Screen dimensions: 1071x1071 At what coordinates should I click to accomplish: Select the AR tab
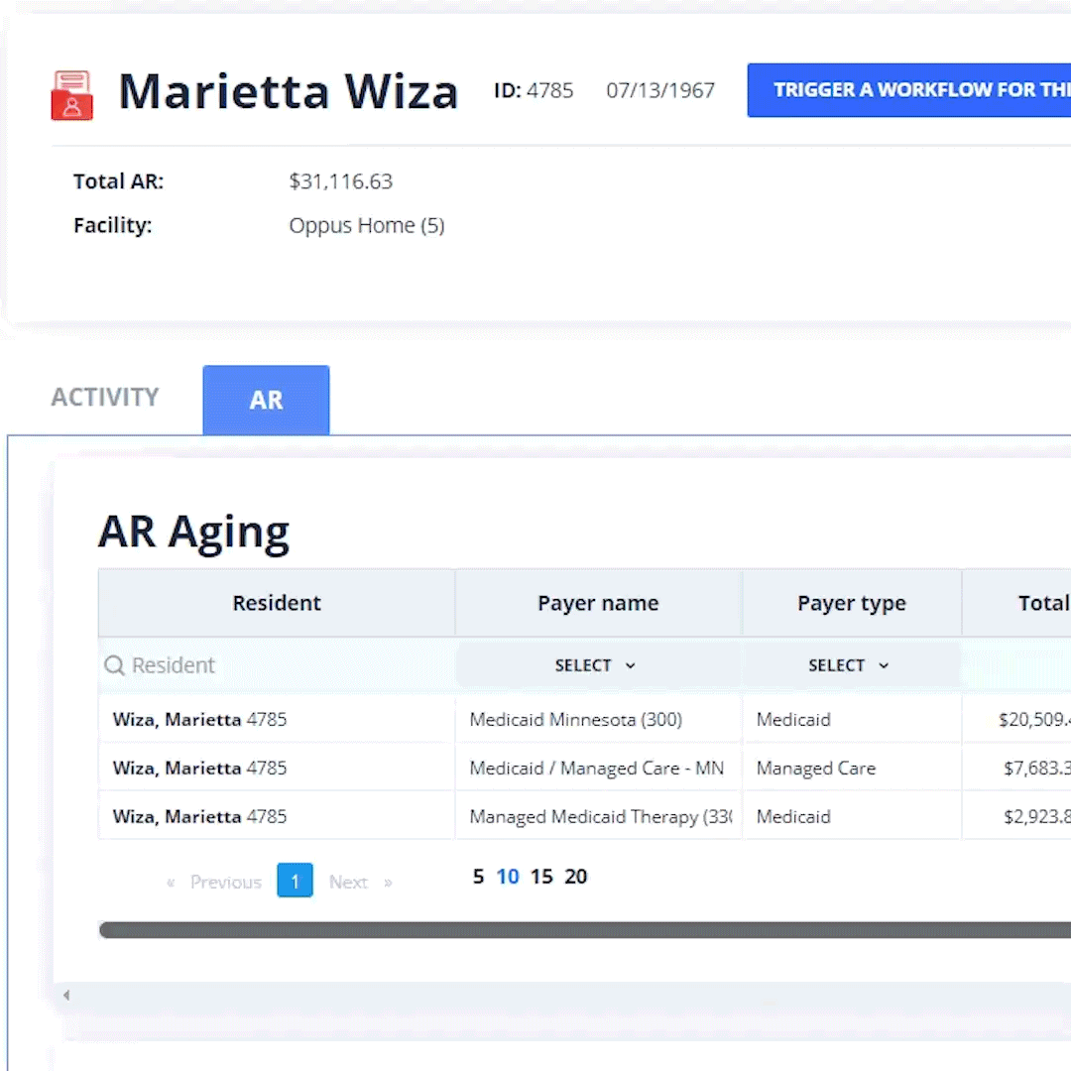[267, 401]
